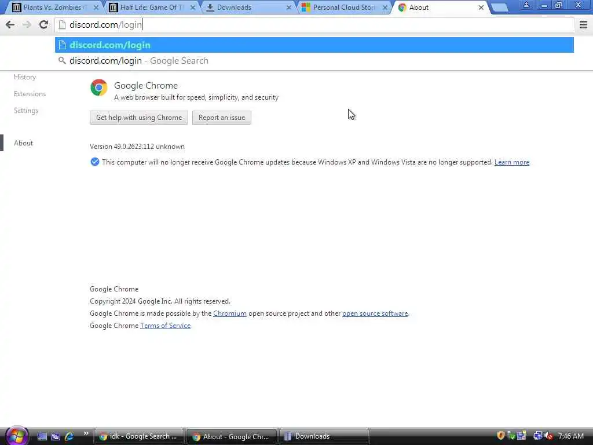Select the About tab
Viewport: 593px width, 445px height.
[441, 7]
